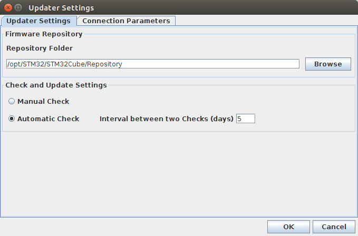The height and width of the screenshot is (236, 358).
Task: Focus the check interval days field
Action: [245, 119]
